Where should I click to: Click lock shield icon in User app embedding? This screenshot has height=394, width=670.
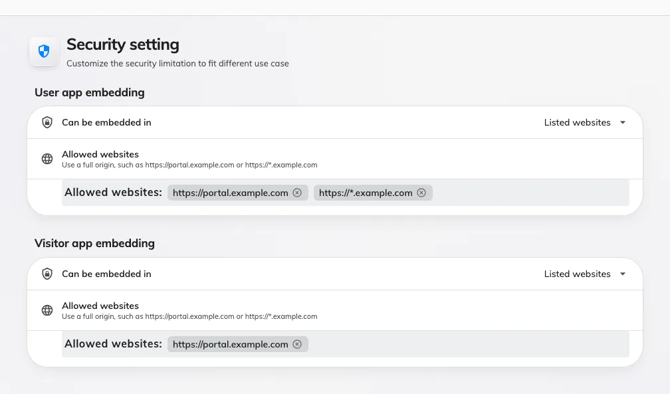(47, 122)
